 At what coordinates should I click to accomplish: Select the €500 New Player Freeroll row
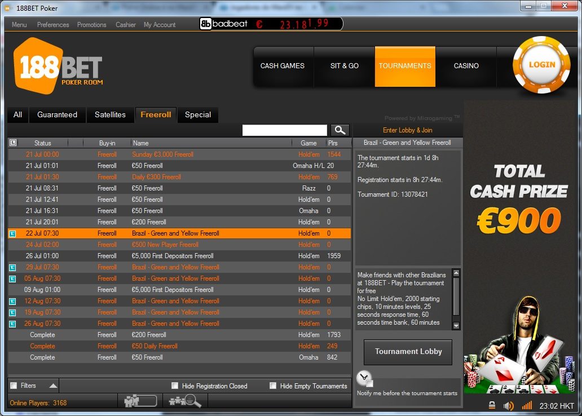pos(179,245)
